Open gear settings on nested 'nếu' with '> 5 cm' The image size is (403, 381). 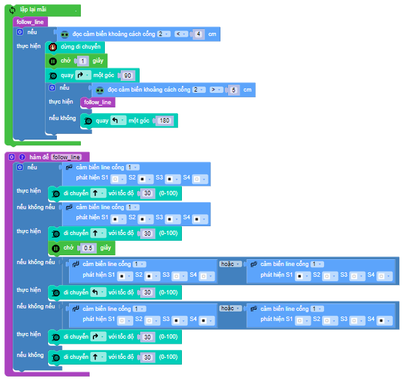[x=52, y=88]
